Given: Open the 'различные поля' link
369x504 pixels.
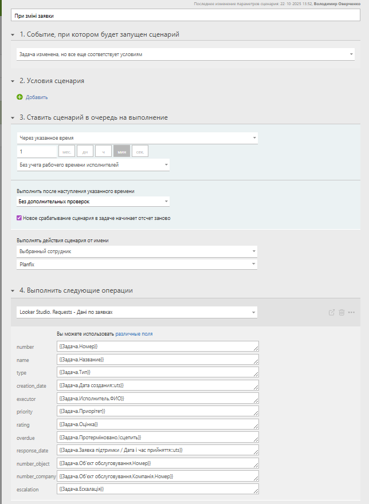Looking at the screenshot, I should click(134, 333).
